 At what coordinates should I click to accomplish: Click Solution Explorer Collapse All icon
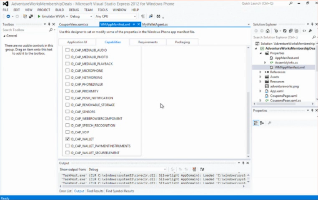point(290,31)
